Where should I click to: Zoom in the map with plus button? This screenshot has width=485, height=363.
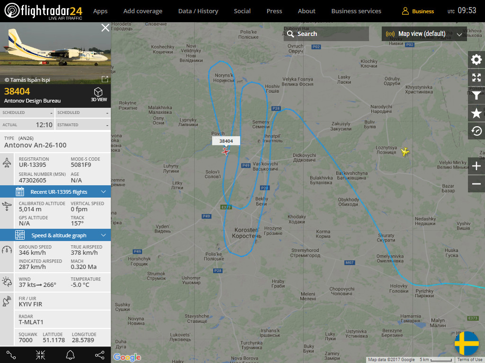click(x=476, y=166)
